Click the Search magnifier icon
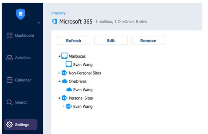208x134 pixels. click(x=9, y=102)
